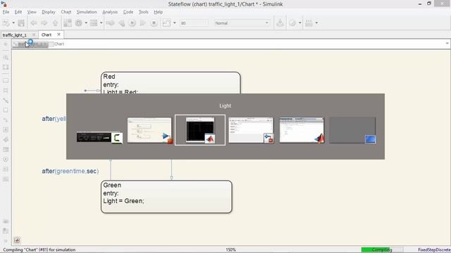This screenshot has height=253, width=451.
Task: Select the Green state box
Action: click(x=166, y=197)
